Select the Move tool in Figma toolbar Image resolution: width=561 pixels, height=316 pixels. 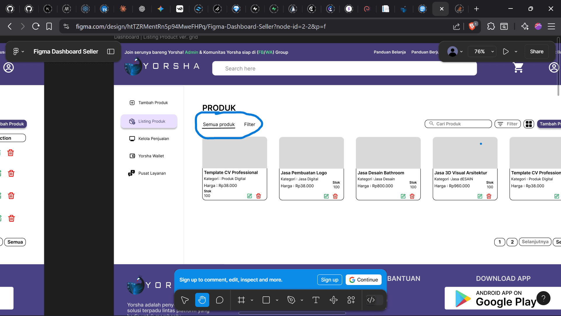click(185, 300)
